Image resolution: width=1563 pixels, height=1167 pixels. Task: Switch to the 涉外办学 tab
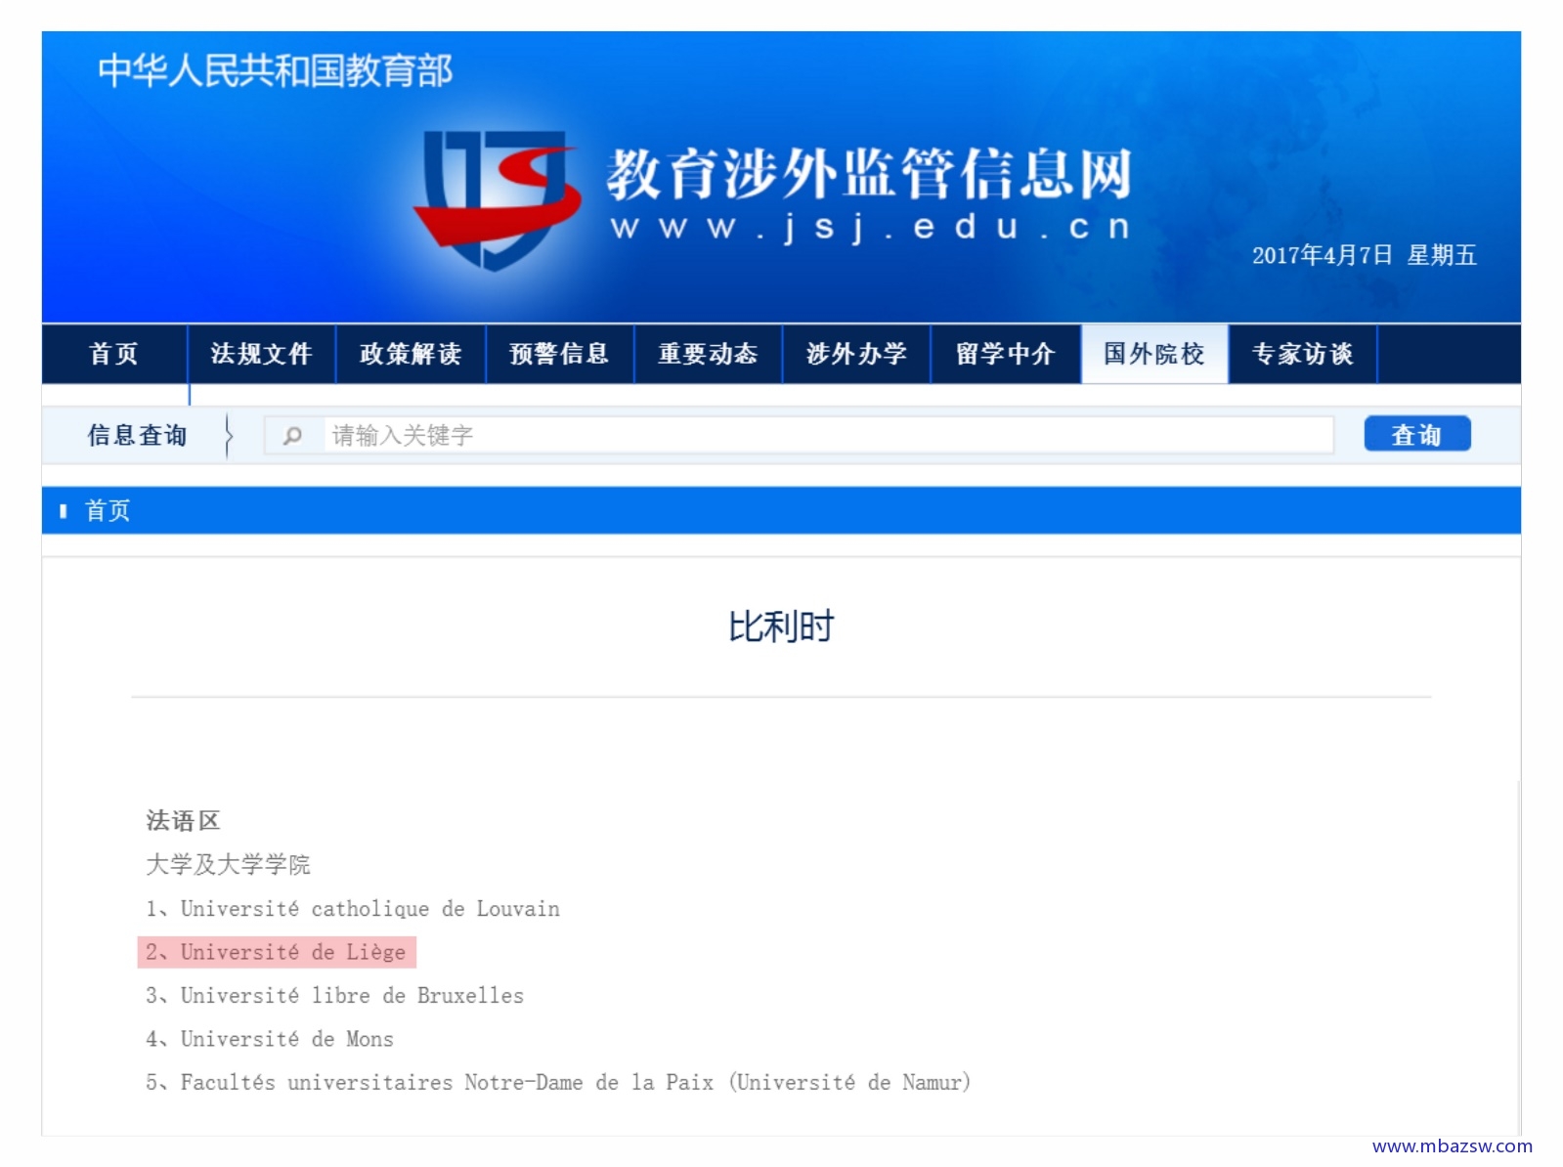coord(856,354)
